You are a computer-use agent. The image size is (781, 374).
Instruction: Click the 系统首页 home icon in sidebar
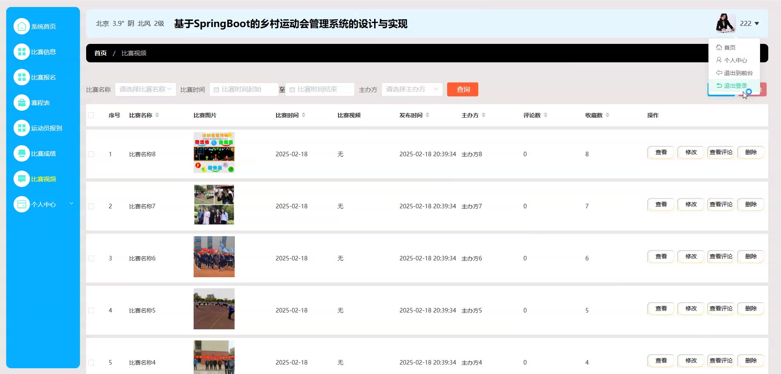22,26
